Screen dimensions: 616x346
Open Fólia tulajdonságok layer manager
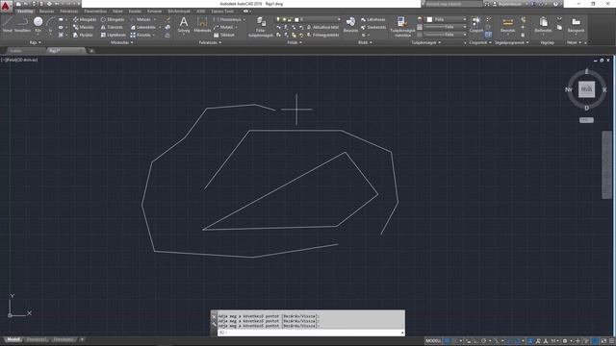click(x=261, y=27)
